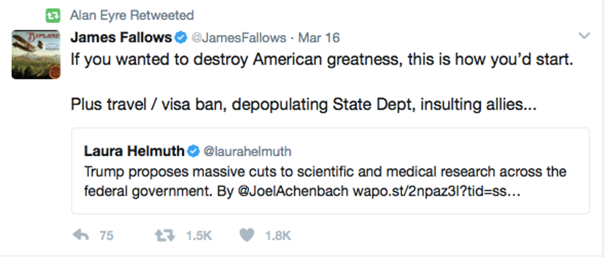Open James Fallows' biplane profile picture
This screenshot has height=258, width=605.
click(36, 54)
